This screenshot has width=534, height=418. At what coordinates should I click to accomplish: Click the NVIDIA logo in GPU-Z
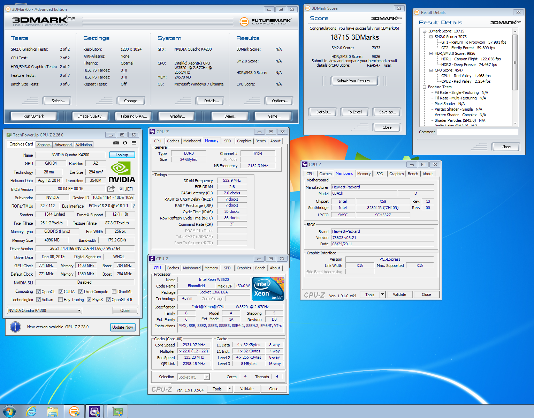point(122,172)
